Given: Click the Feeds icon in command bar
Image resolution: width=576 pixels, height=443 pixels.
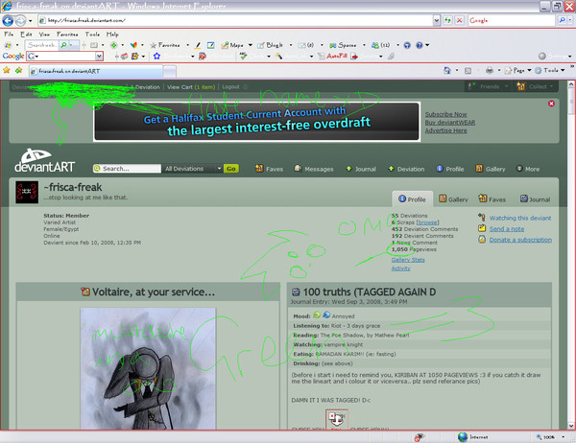Looking at the screenshot, I should point(468,70).
